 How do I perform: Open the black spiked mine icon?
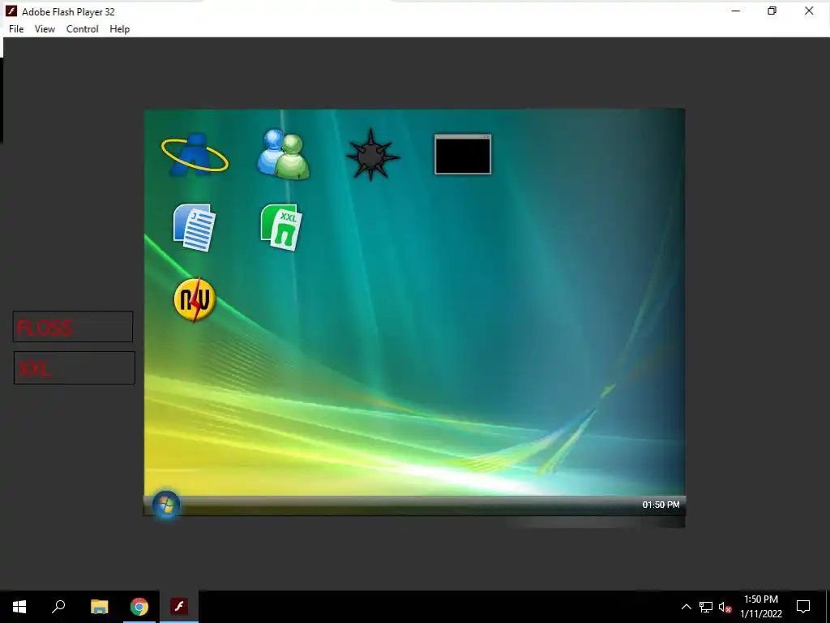373,155
